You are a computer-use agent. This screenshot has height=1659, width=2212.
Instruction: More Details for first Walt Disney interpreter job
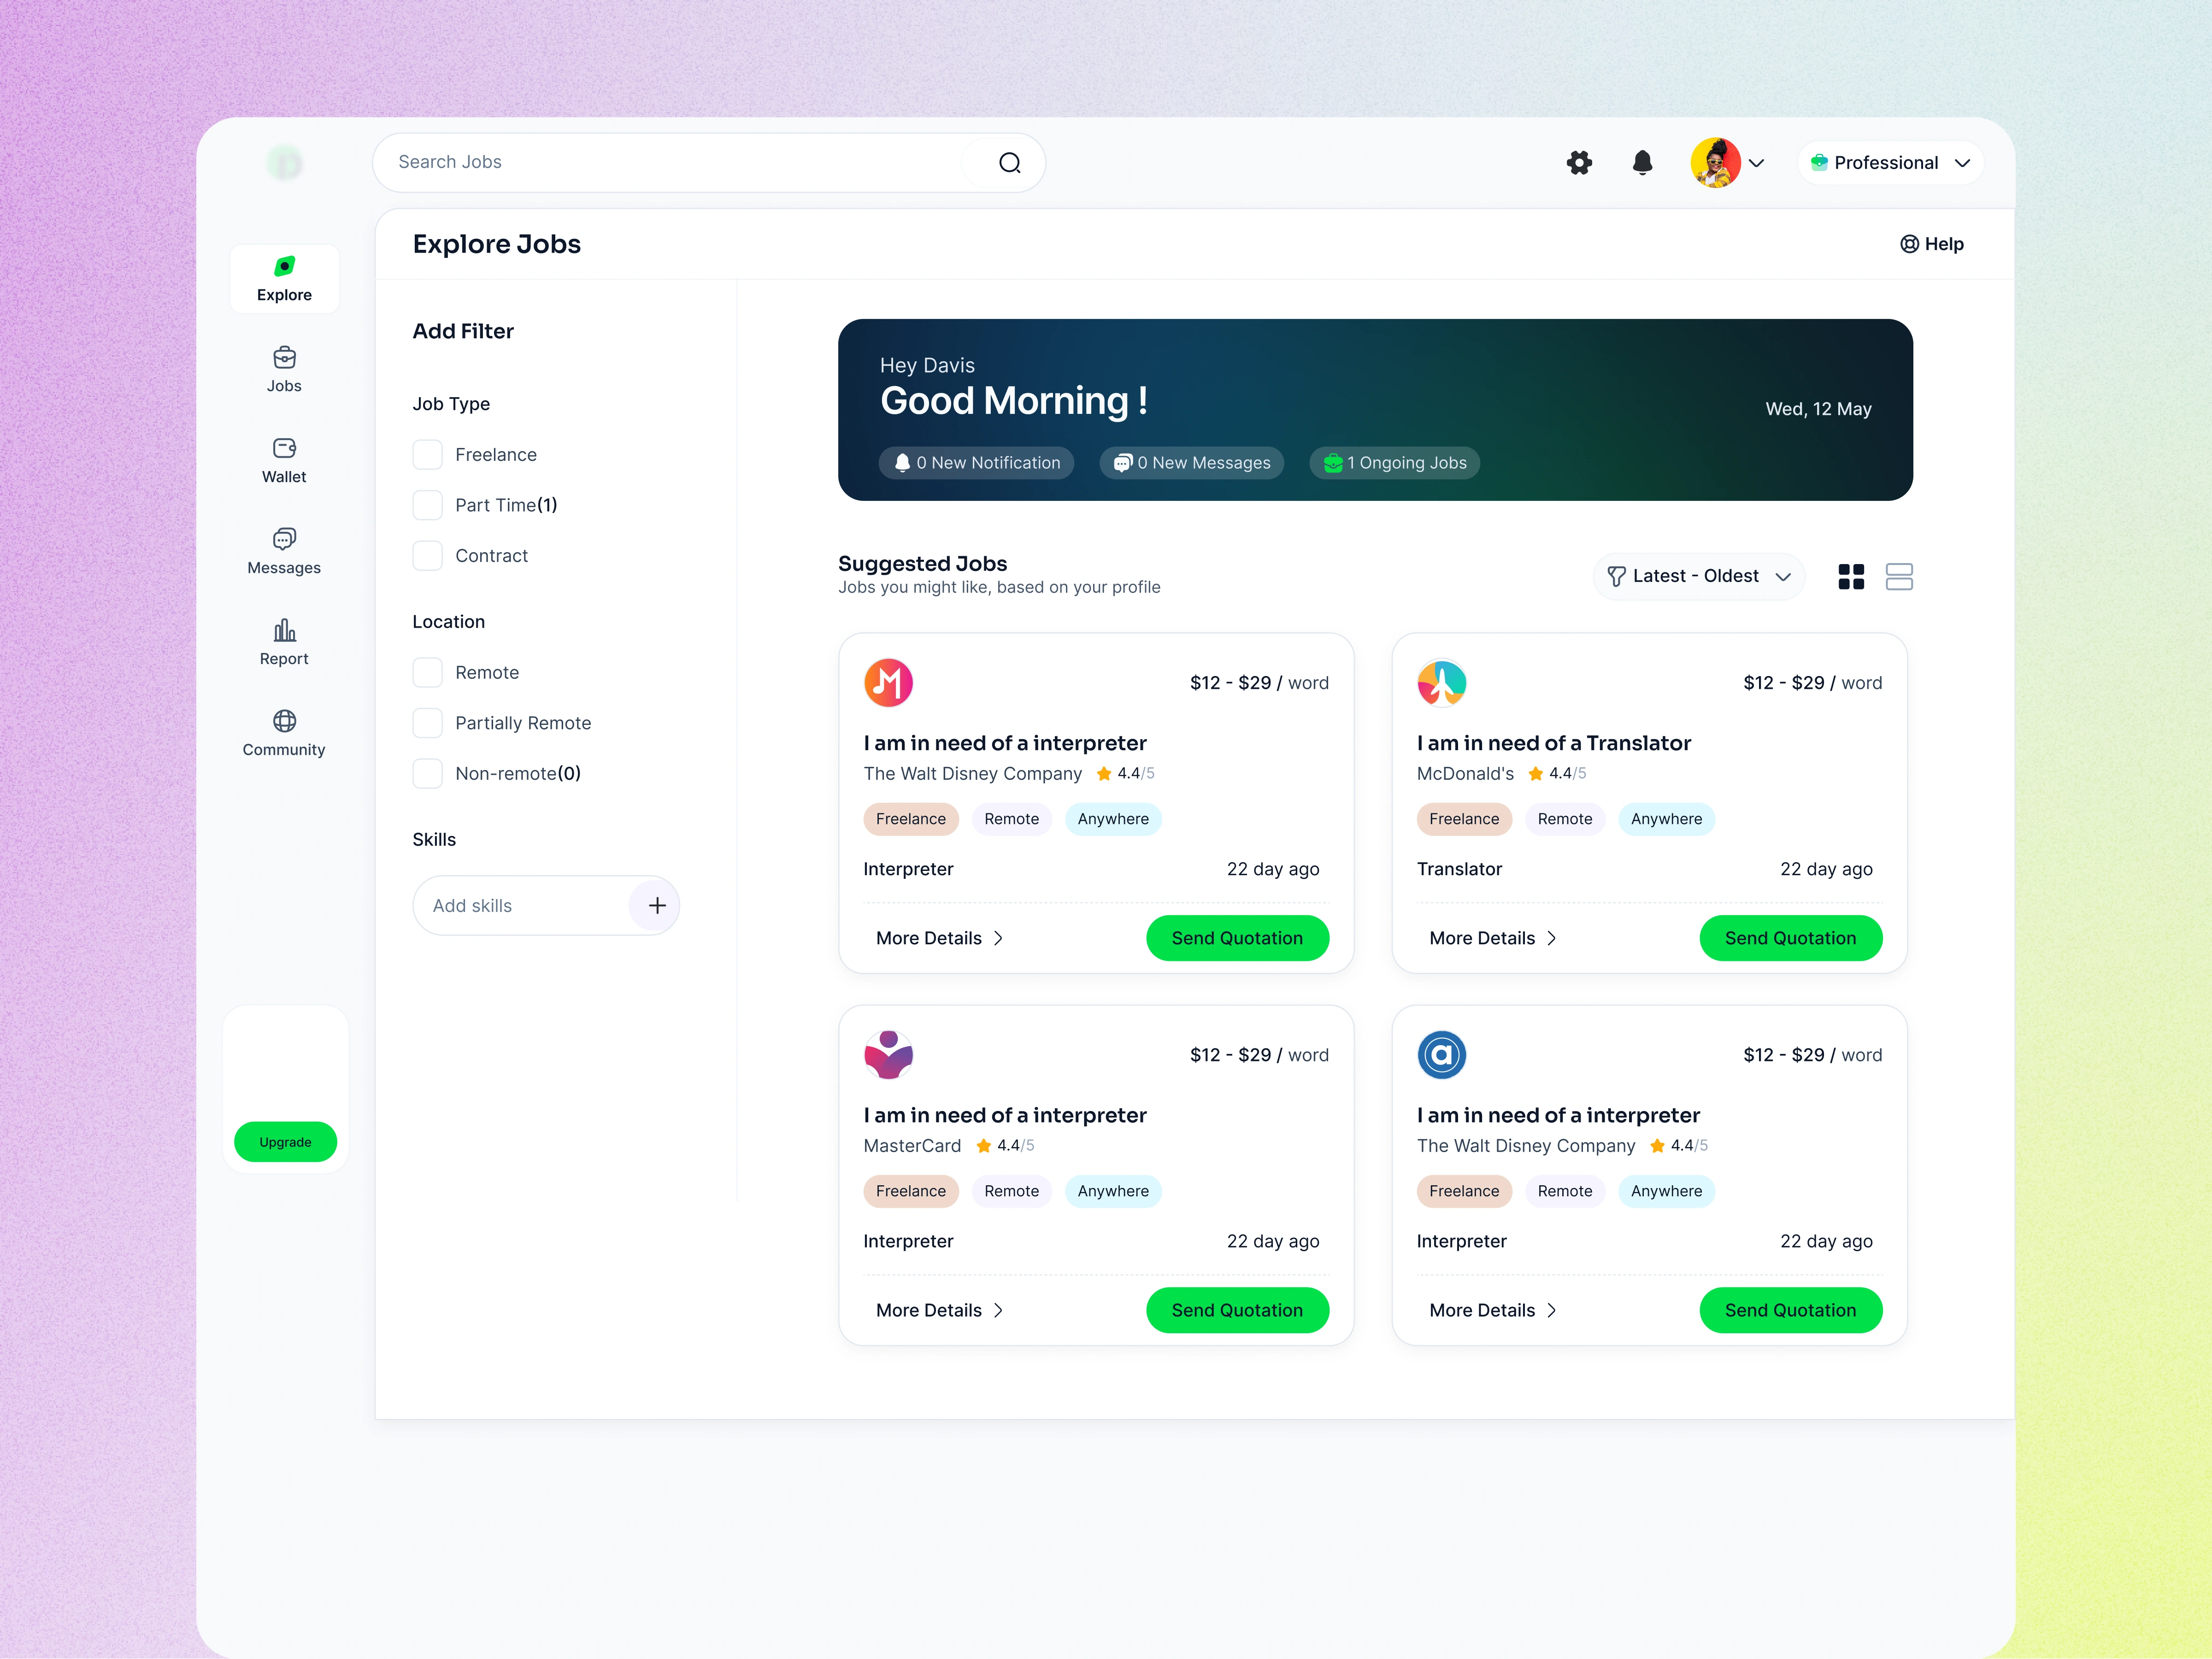[x=940, y=938]
